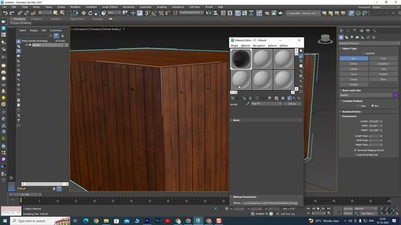Click the Windows Start button
Image resolution: width=401 pixels, height=225 pixels.
click(x=5, y=221)
